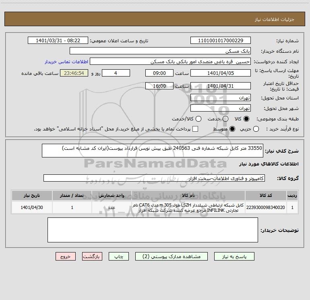Screen dimensions: 310x300
Task: Click the deadline time field 09:00
Action: [x=159, y=73]
